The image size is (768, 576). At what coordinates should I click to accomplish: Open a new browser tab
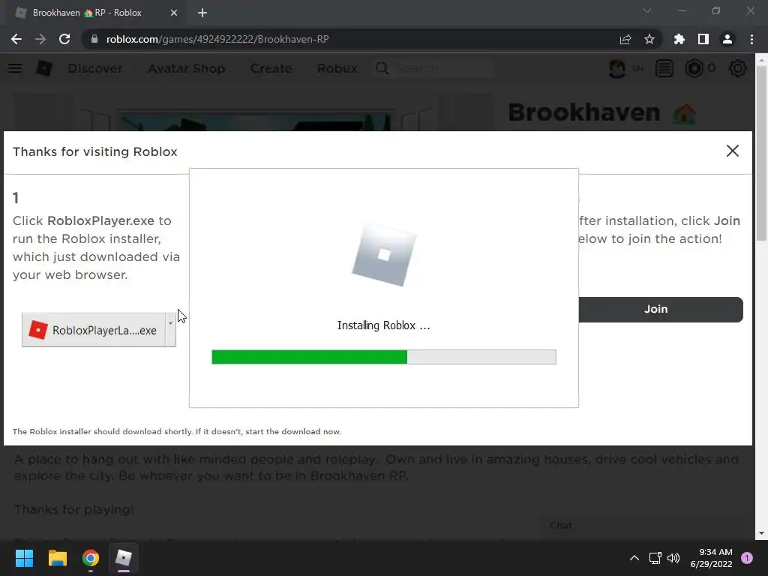(202, 13)
